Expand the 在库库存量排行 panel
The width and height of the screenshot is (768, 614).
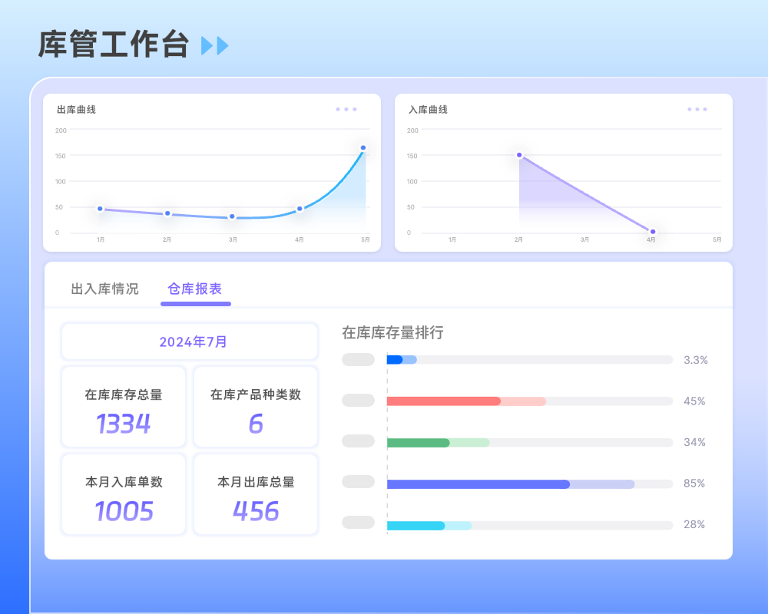point(392,334)
